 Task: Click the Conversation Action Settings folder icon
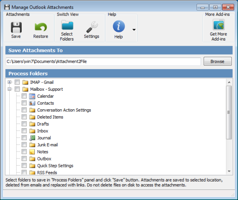pos(32,110)
